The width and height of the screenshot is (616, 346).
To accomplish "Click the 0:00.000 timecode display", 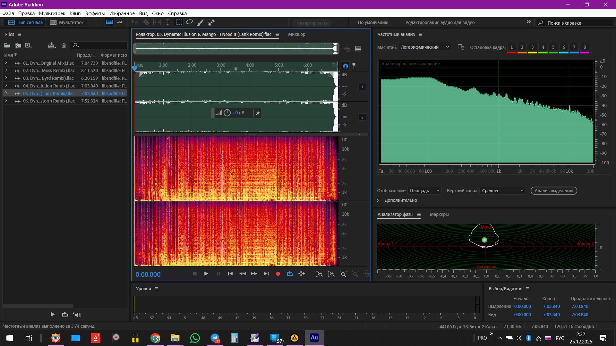I will [148, 275].
